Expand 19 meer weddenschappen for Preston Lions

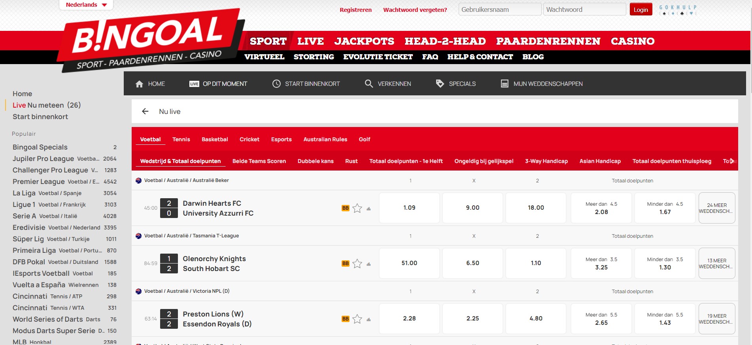[x=717, y=319]
